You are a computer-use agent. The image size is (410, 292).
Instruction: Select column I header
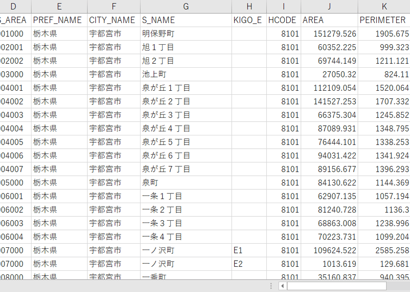[x=284, y=7]
